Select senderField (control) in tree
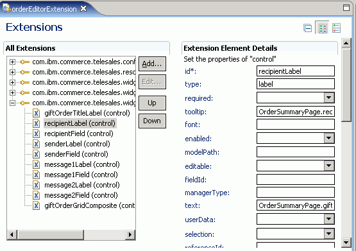The height and width of the screenshot is (251, 356). coord(76,154)
